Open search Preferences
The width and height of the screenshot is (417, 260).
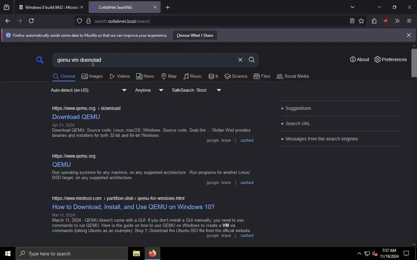(x=391, y=59)
